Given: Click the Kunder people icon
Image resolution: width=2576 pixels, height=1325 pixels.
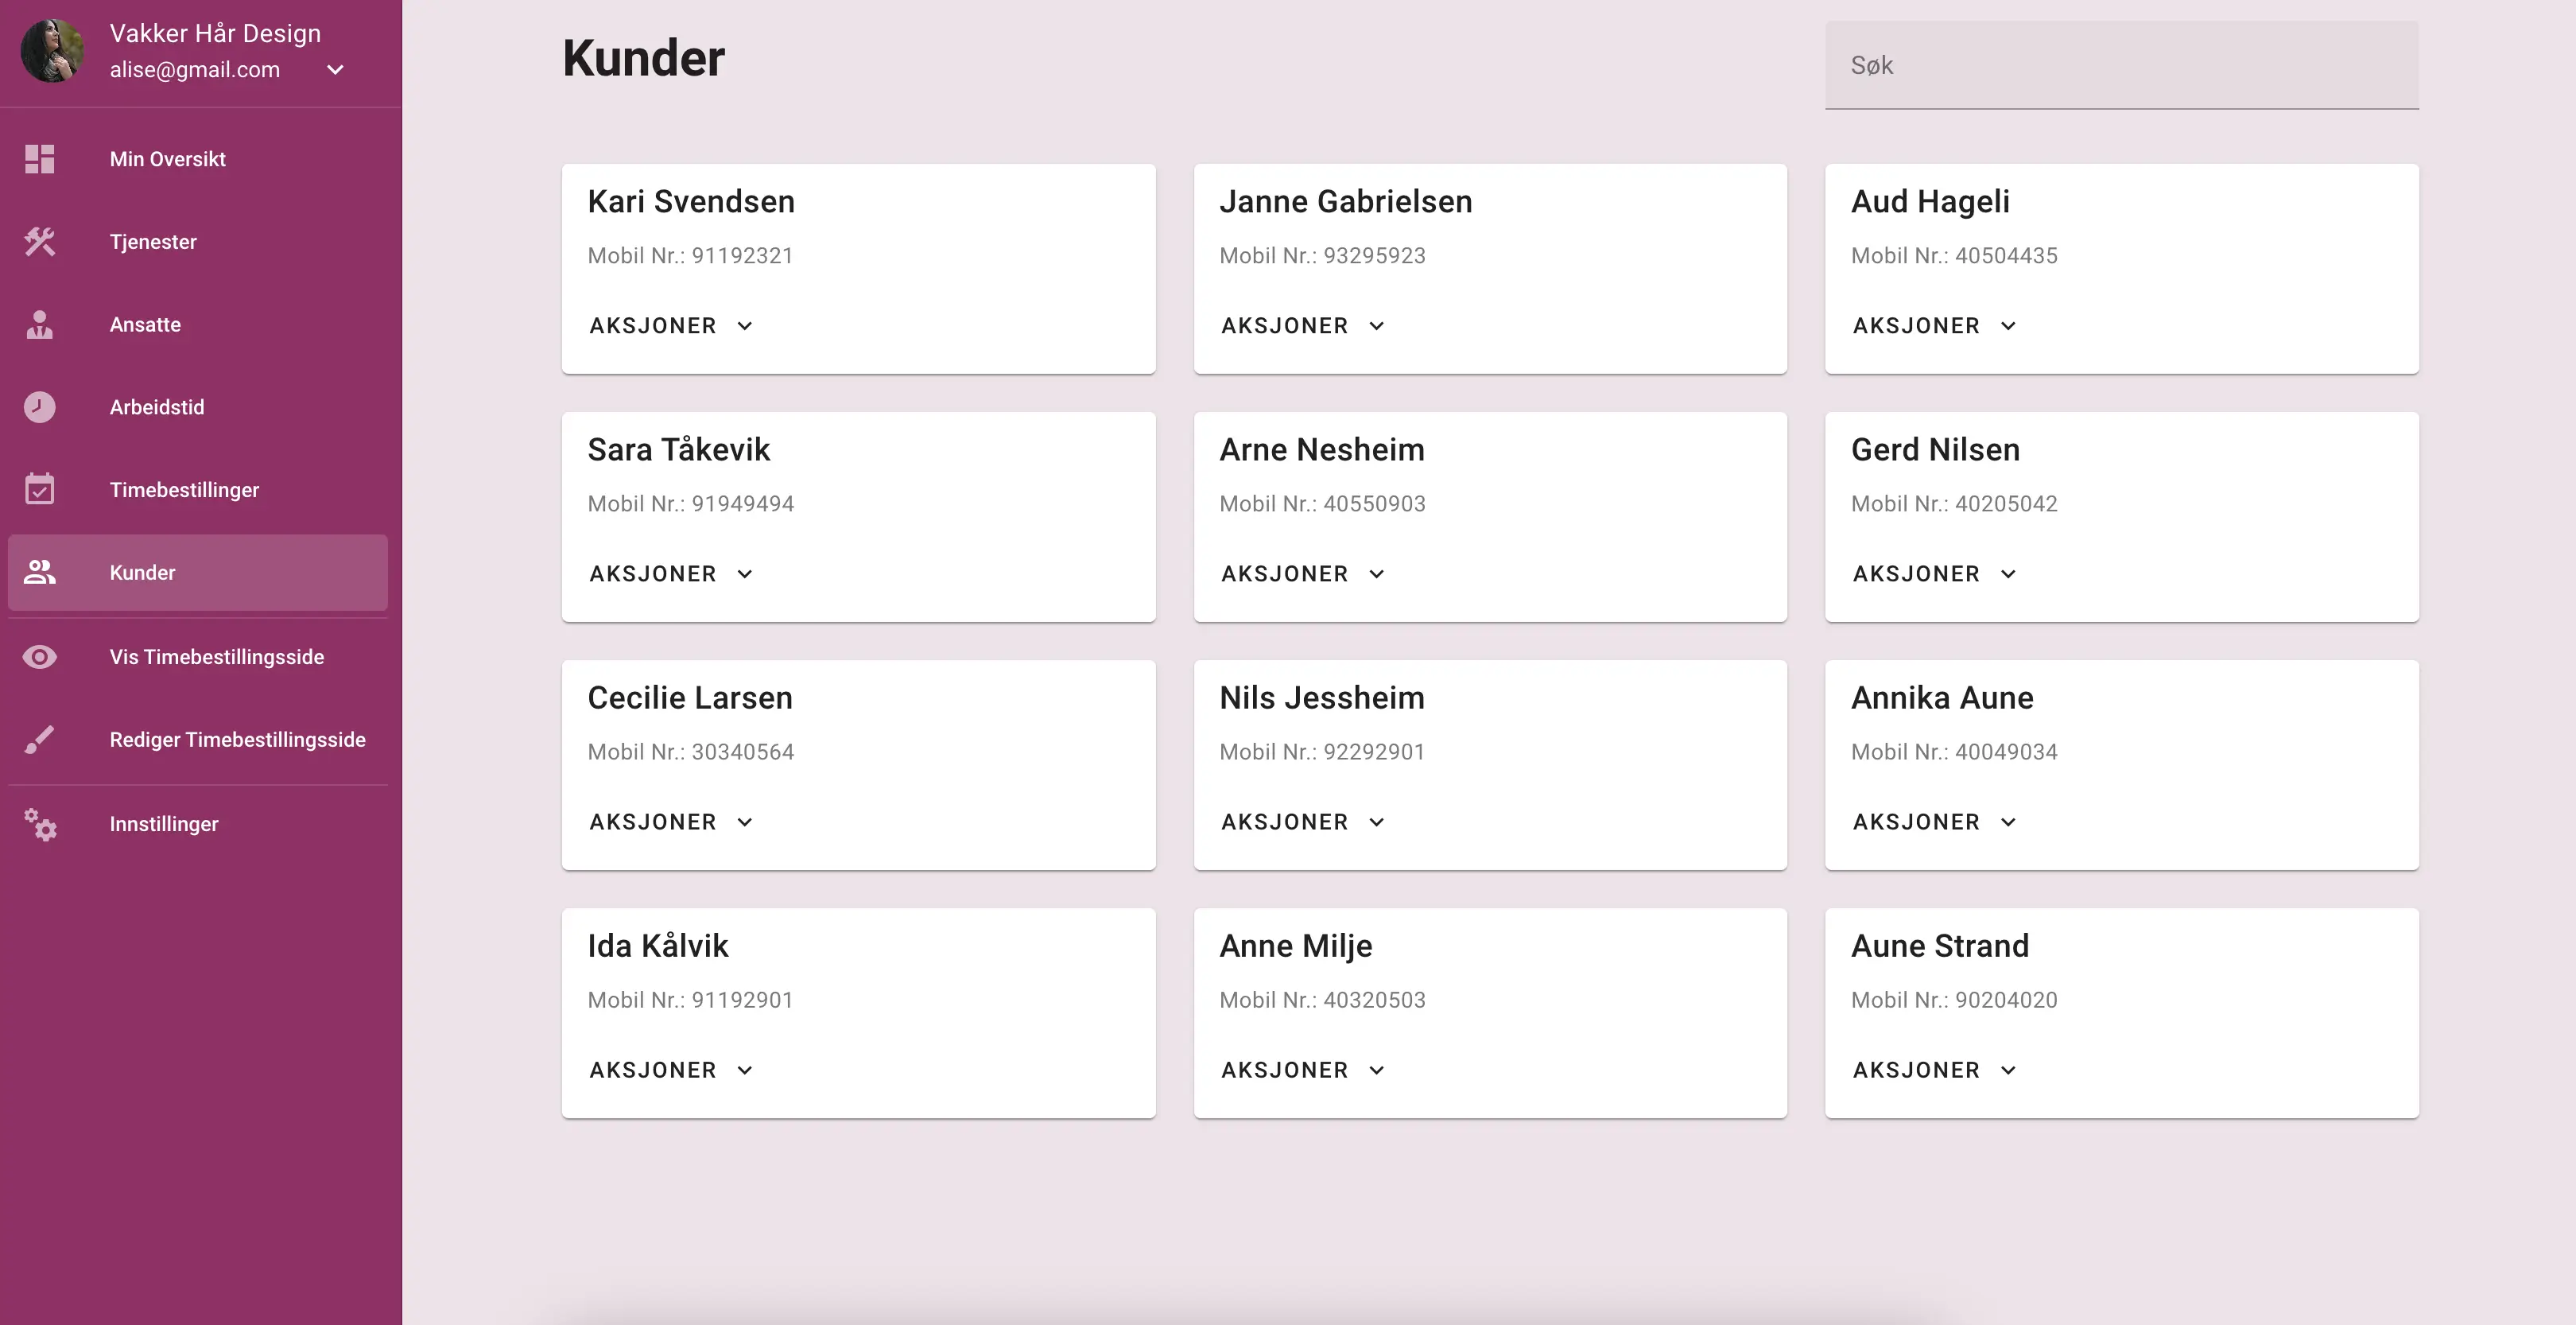Looking at the screenshot, I should [x=40, y=572].
